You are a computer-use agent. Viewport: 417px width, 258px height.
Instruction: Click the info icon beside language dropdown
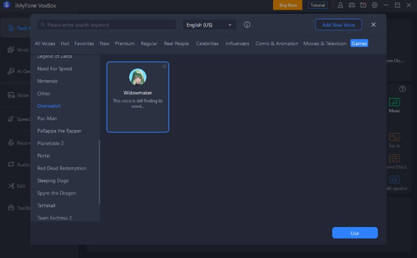247,25
